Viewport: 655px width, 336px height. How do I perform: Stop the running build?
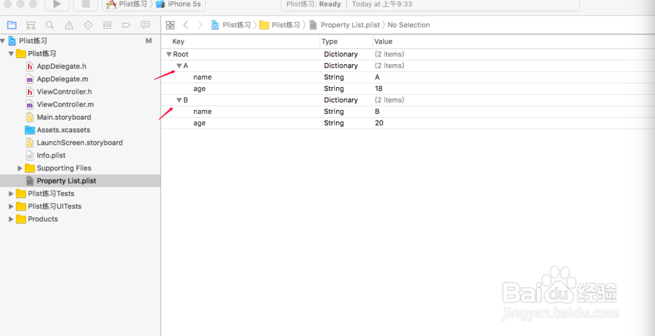86,4
